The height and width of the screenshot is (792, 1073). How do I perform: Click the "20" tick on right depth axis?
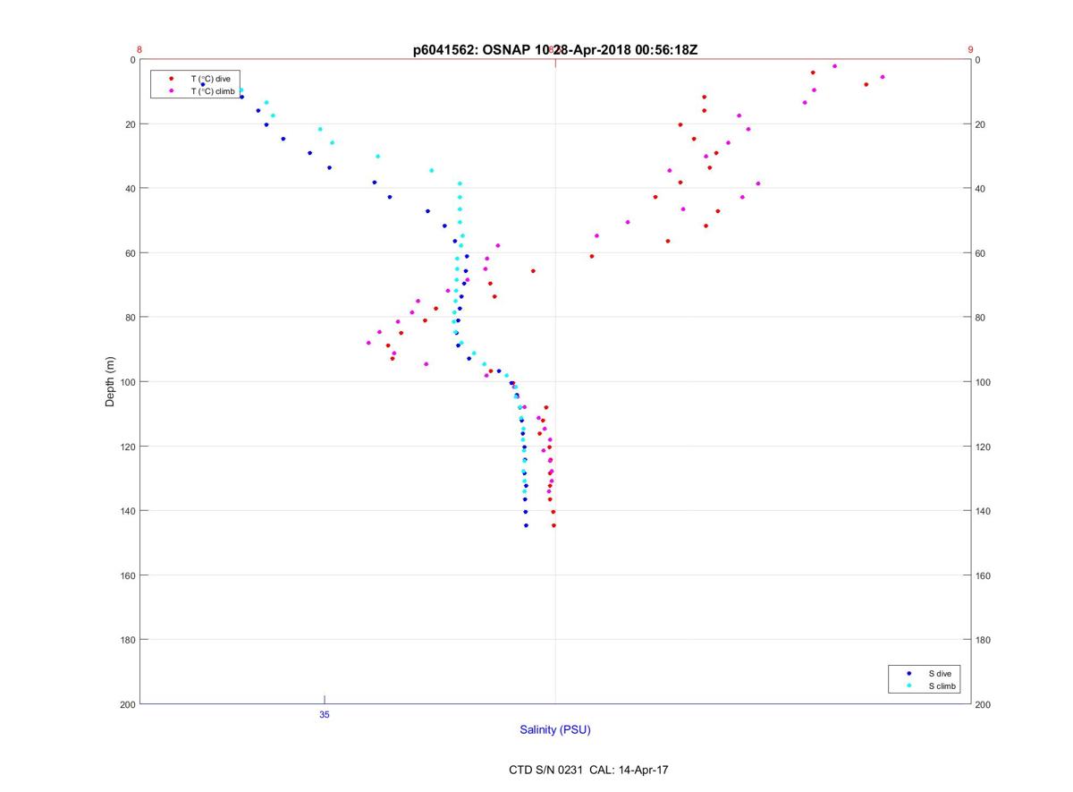(x=980, y=124)
